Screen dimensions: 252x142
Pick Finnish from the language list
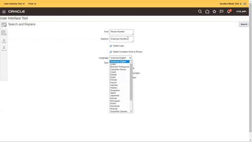coord(120,80)
